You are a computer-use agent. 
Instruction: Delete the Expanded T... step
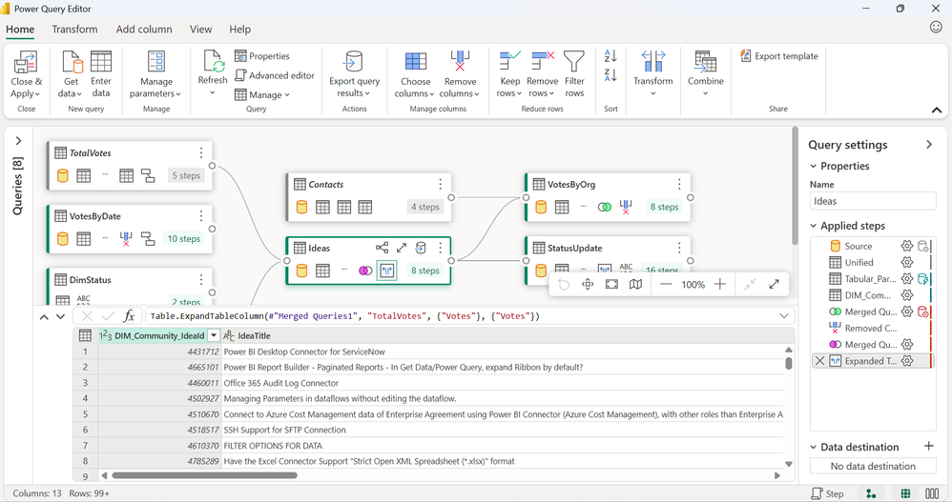point(819,361)
